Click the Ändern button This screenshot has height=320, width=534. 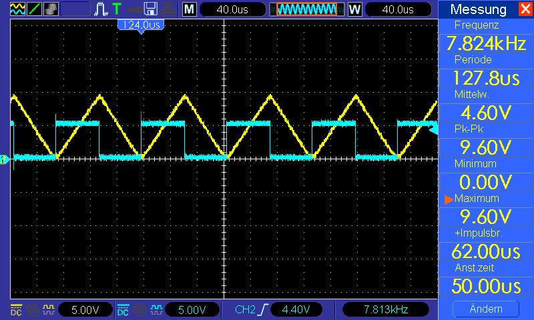pyautogui.click(x=486, y=309)
